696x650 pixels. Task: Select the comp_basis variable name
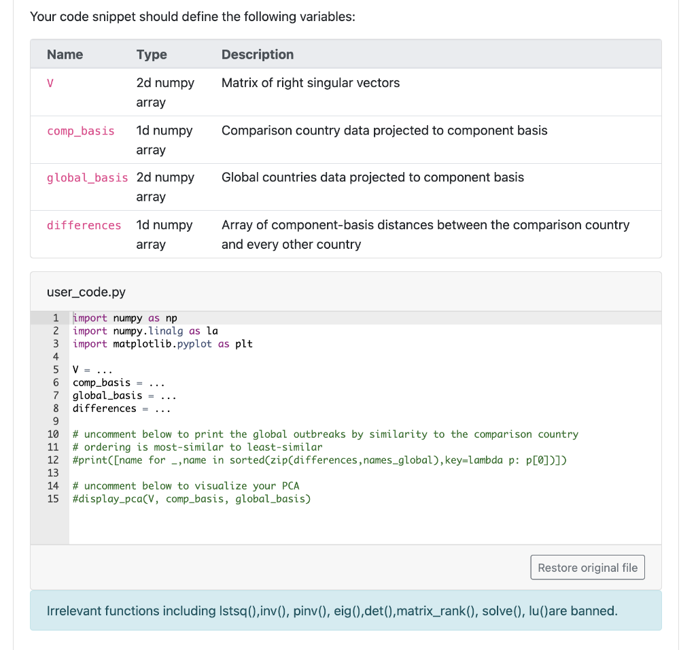pyautogui.click(x=80, y=131)
